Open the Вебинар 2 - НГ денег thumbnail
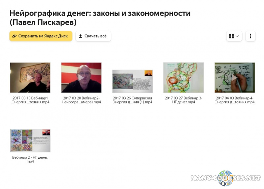The image size is (264, 189). point(30,141)
